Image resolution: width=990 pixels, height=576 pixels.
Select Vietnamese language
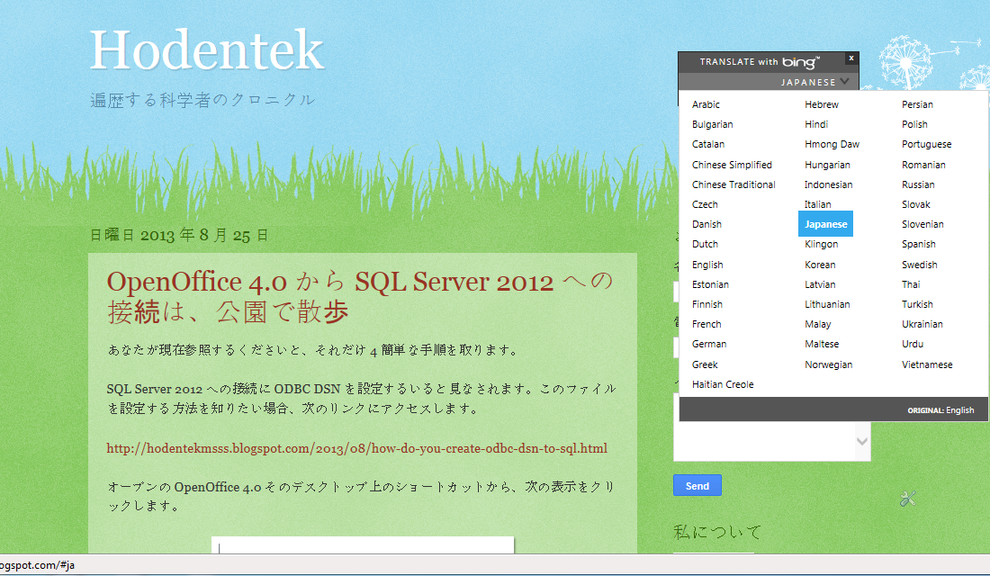tap(928, 364)
